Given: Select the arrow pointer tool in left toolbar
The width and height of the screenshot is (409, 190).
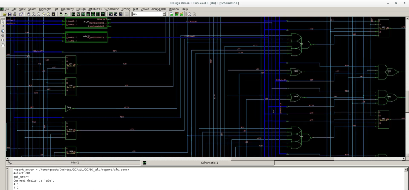Looking at the screenshot, I should point(3,21).
